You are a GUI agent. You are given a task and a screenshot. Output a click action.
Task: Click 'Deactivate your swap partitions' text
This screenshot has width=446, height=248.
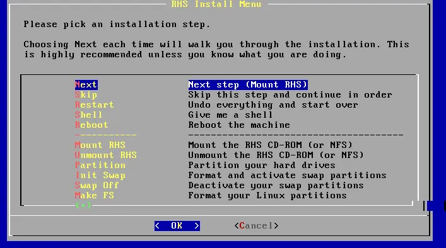tap(276, 185)
